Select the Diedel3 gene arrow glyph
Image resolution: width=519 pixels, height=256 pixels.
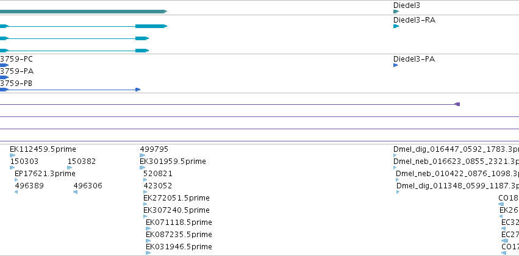[x=396, y=12]
